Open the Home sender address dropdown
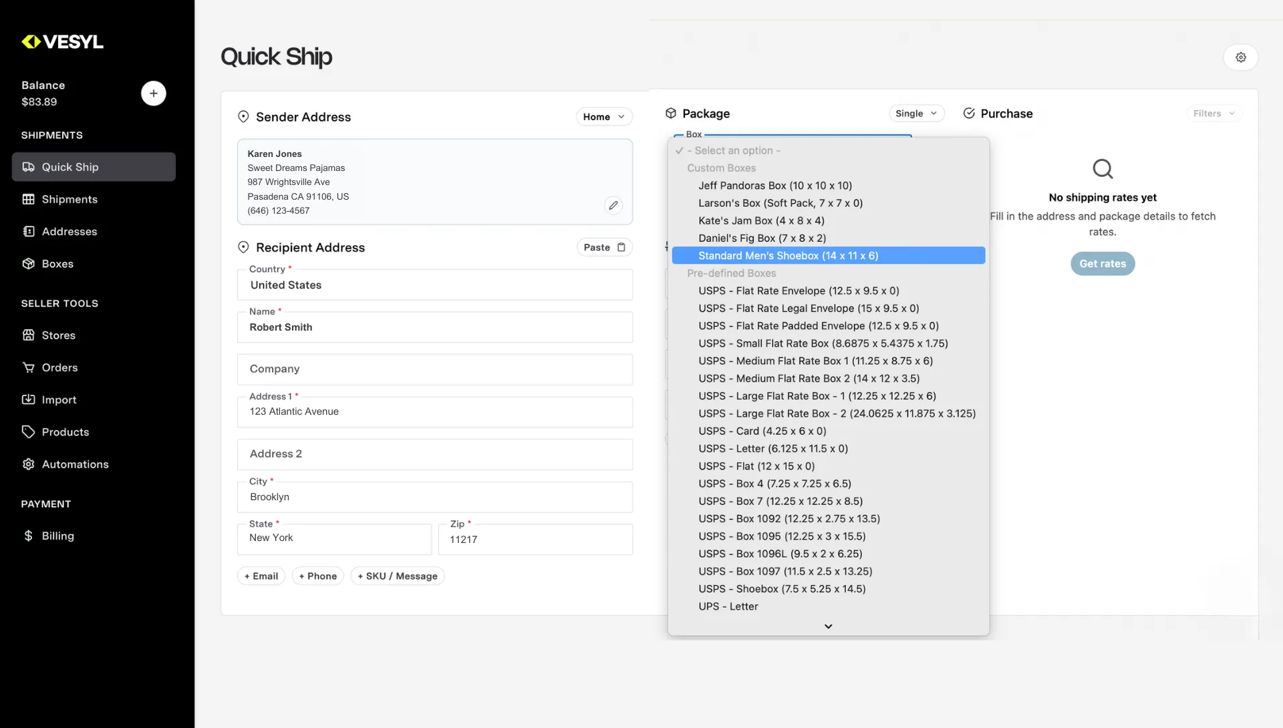1283x728 pixels. (x=604, y=117)
